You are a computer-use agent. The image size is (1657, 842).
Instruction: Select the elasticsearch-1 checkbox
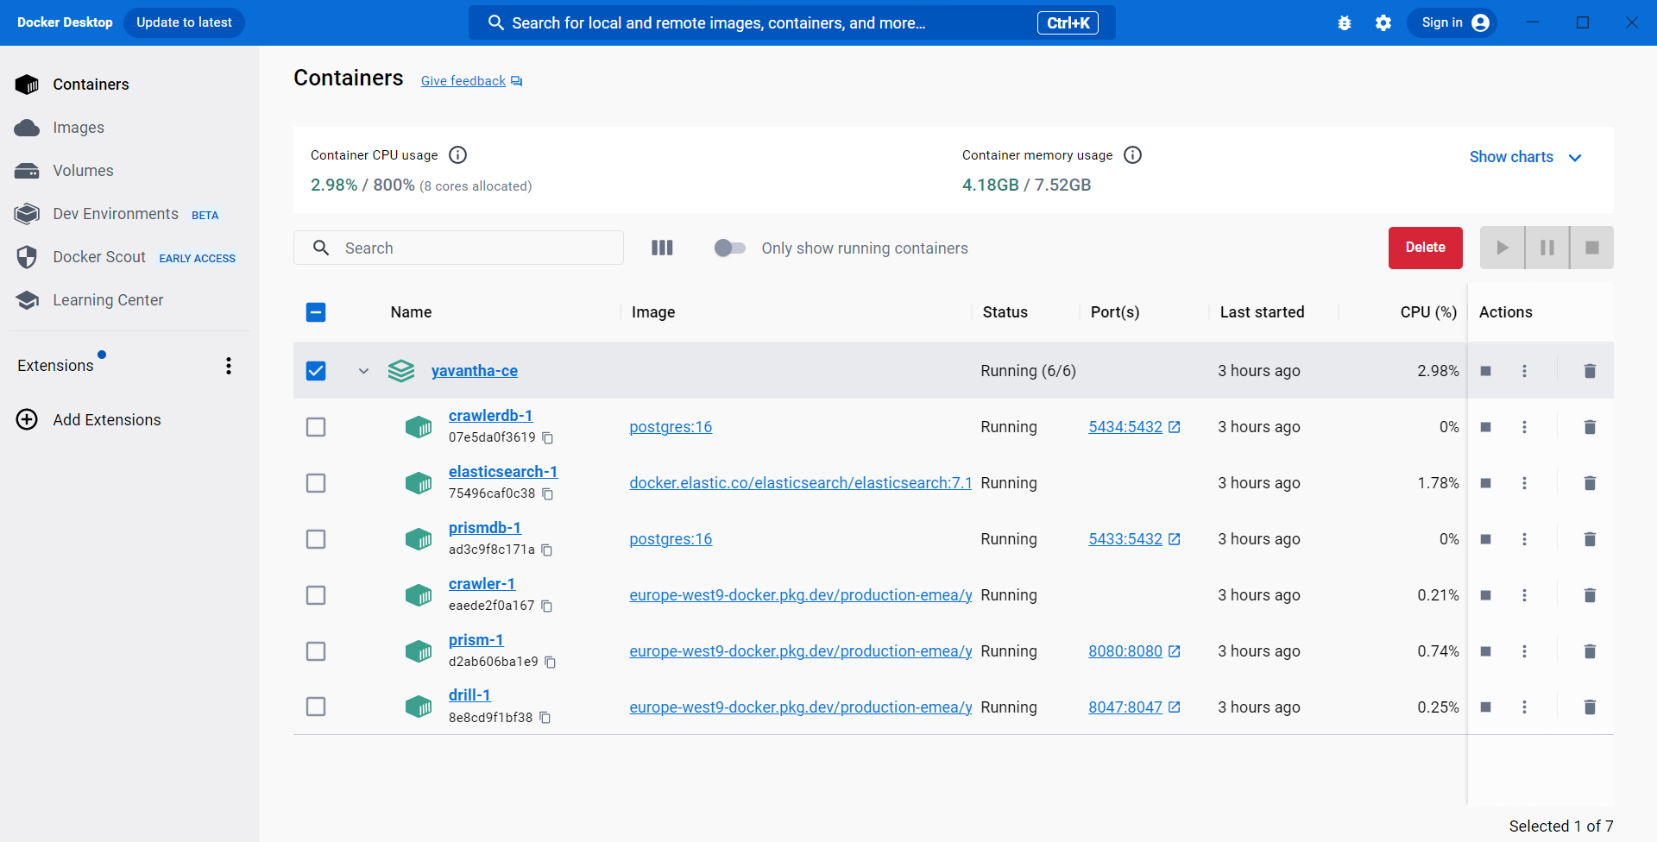(316, 483)
